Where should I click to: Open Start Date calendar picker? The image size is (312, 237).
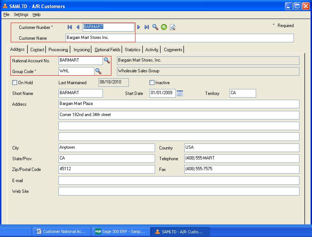click(180, 93)
